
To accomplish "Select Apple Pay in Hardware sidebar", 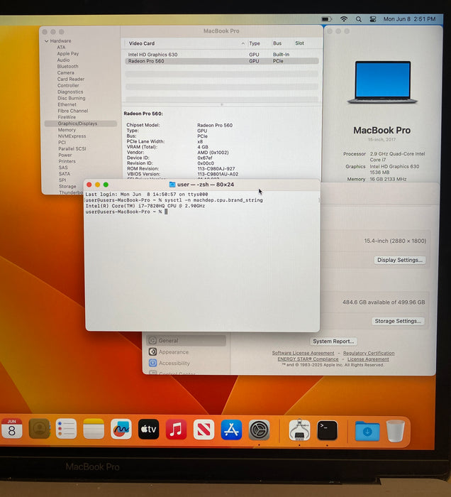I will pos(68,53).
